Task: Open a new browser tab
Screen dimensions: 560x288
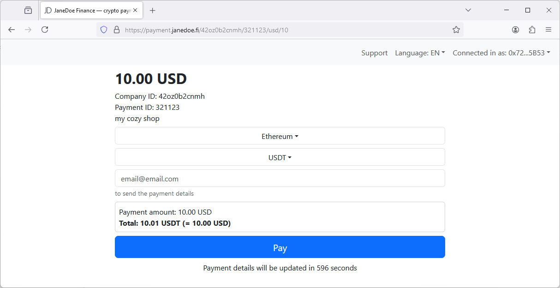Action: click(153, 10)
